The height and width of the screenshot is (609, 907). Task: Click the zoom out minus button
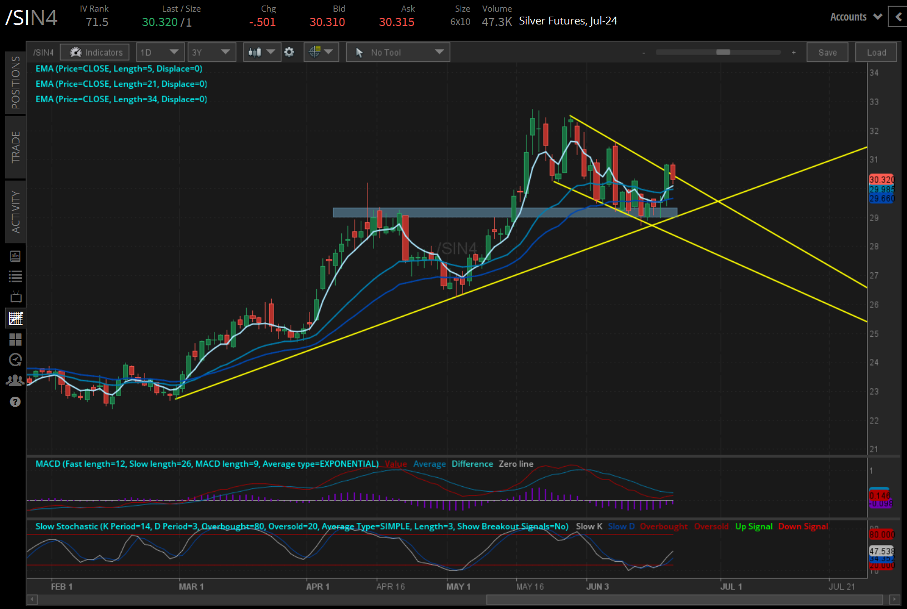pyautogui.click(x=644, y=53)
